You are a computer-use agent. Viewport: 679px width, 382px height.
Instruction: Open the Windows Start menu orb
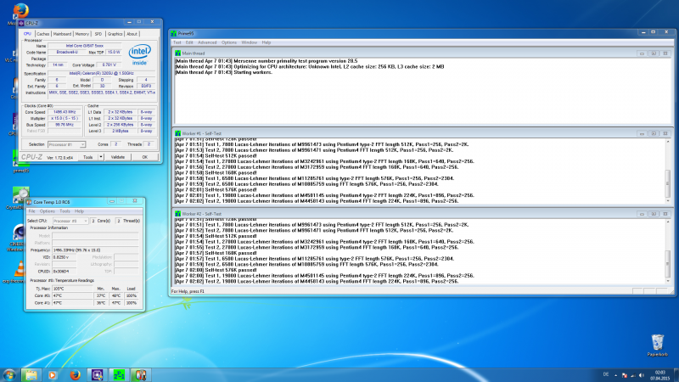click(9, 374)
